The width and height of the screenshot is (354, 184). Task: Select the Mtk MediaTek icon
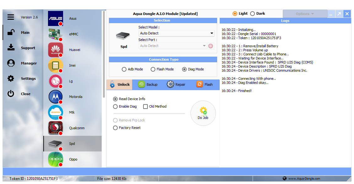56,112
